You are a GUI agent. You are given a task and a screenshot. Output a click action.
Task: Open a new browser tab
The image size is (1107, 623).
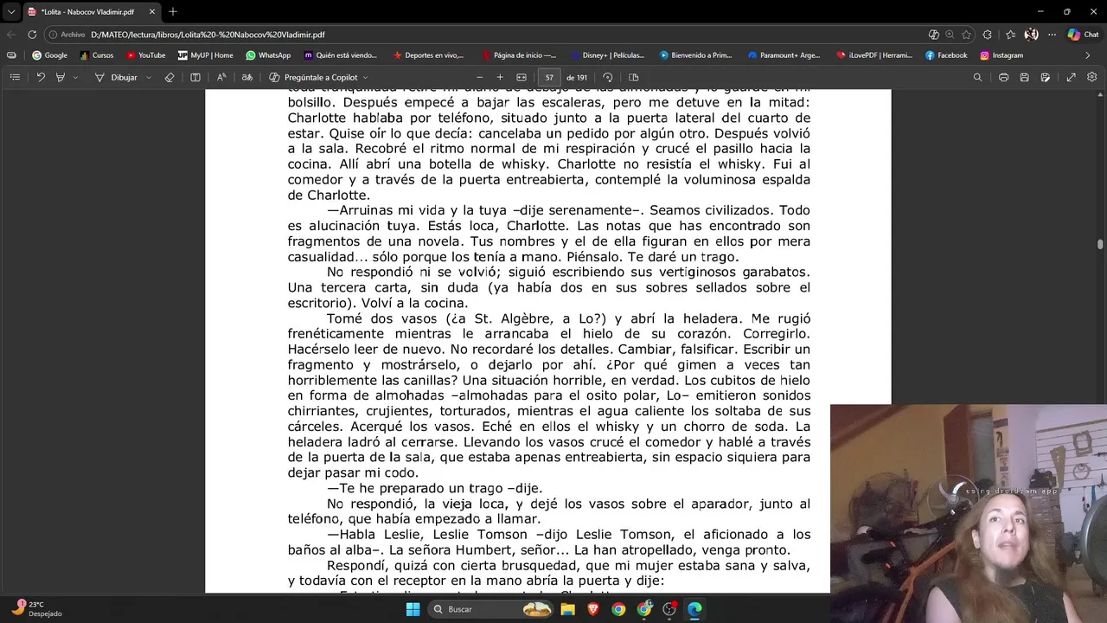pos(173,12)
